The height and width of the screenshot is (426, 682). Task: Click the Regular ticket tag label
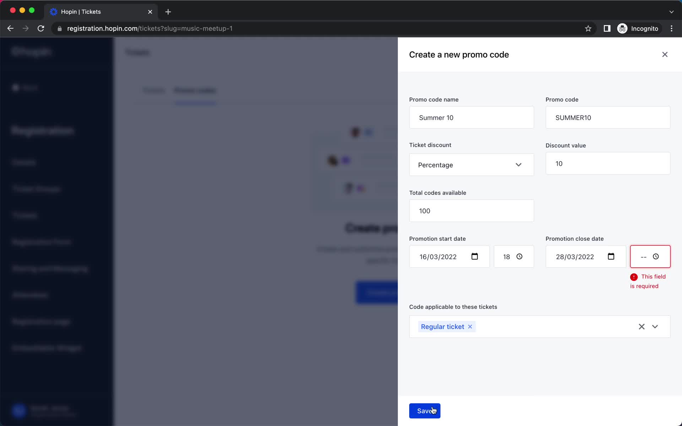pos(442,327)
